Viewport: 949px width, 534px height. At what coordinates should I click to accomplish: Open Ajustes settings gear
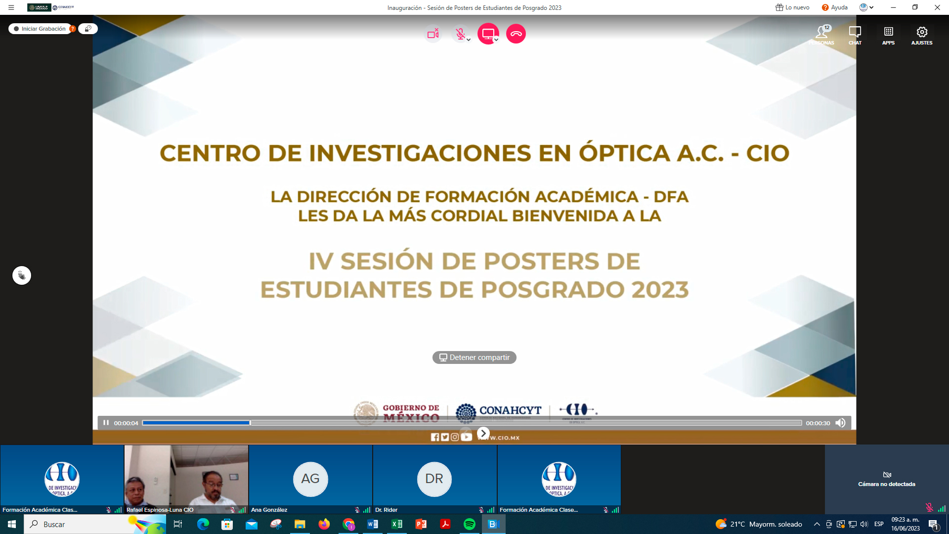(x=921, y=35)
